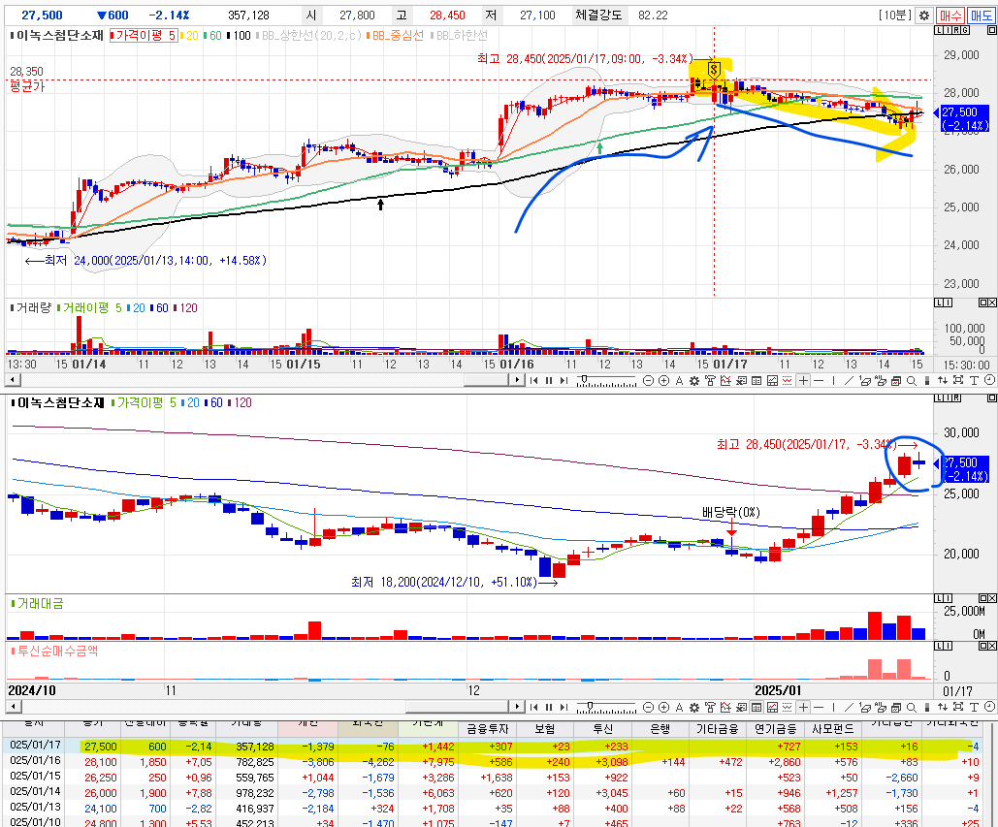Zoom in with plus icon, upper chart toolbar
This screenshot has height=827, width=998.
click(x=663, y=380)
